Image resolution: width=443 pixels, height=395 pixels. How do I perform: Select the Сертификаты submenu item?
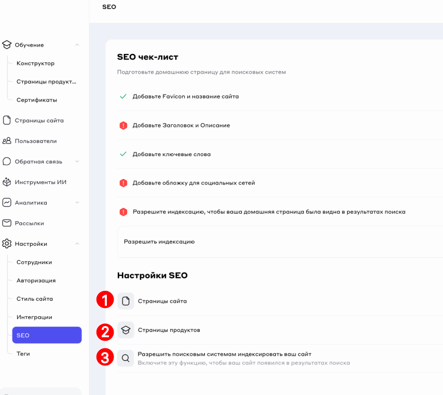[x=36, y=100]
